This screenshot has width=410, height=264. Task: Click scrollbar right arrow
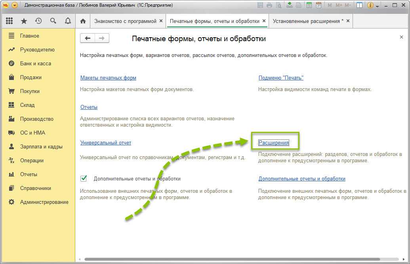(x=404, y=259)
